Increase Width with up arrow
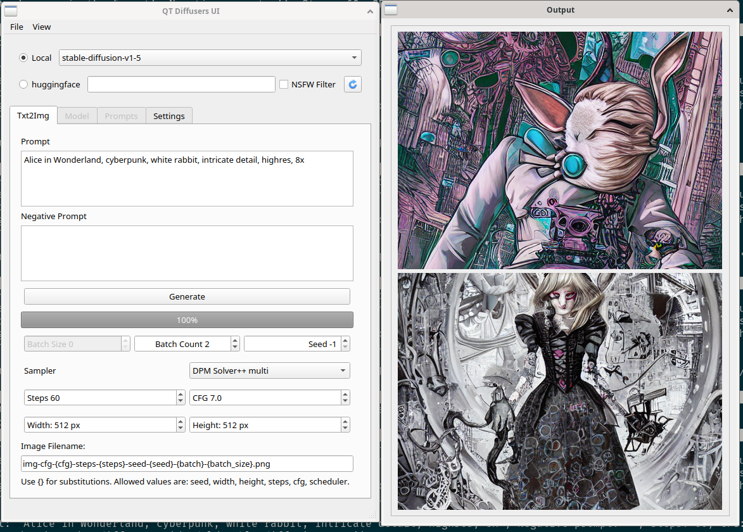The width and height of the screenshot is (743, 532). click(x=181, y=422)
